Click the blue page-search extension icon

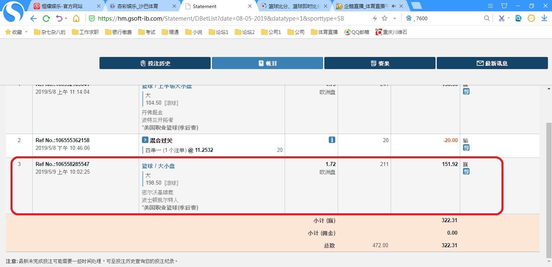(518, 19)
